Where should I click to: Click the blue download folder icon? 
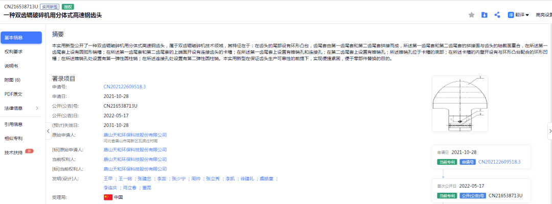(485, 15)
